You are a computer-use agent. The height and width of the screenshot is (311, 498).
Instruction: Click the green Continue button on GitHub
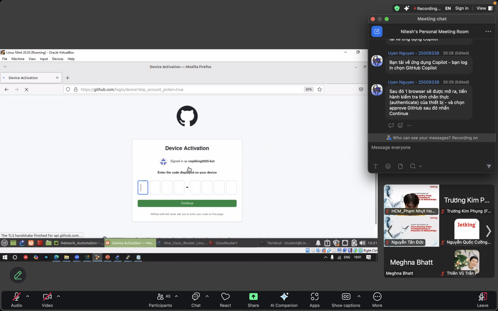point(187,203)
